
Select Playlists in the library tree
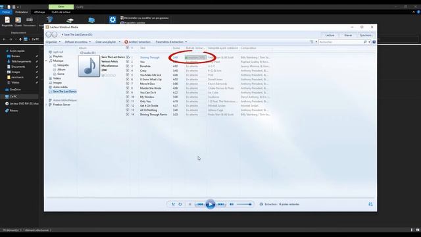(58, 57)
